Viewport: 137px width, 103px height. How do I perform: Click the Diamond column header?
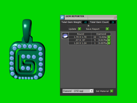[101, 34]
